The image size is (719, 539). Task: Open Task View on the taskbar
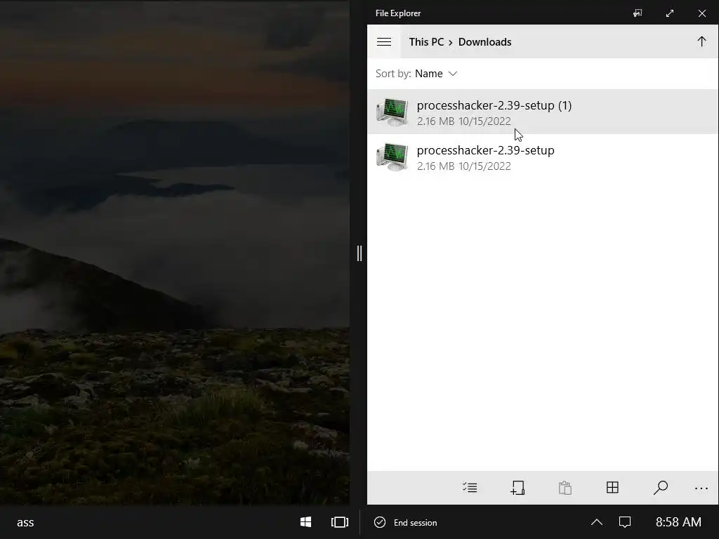[x=340, y=522]
